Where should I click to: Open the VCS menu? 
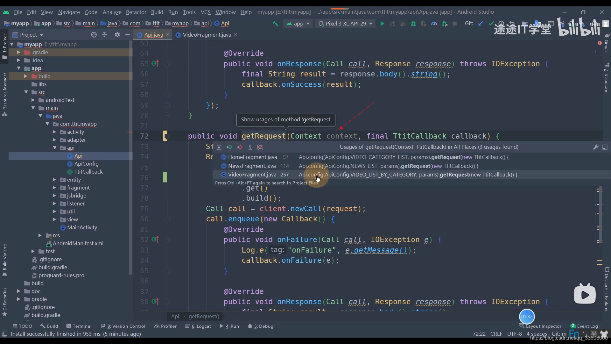point(206,12)
